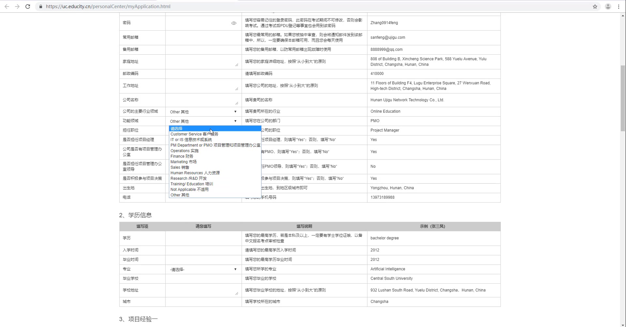Click the browser forward arrow

click(x=17, y=7)
